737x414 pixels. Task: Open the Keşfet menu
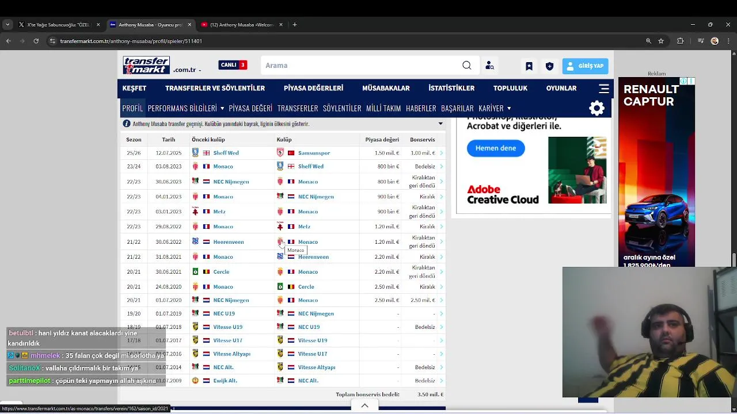pos(134,88)
